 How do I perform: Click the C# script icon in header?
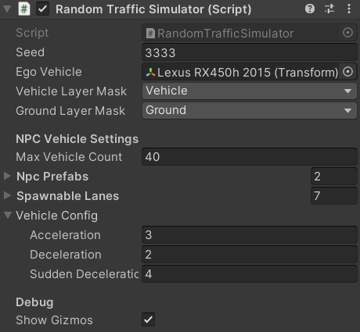pyautogui.click(x=24, y=9)
